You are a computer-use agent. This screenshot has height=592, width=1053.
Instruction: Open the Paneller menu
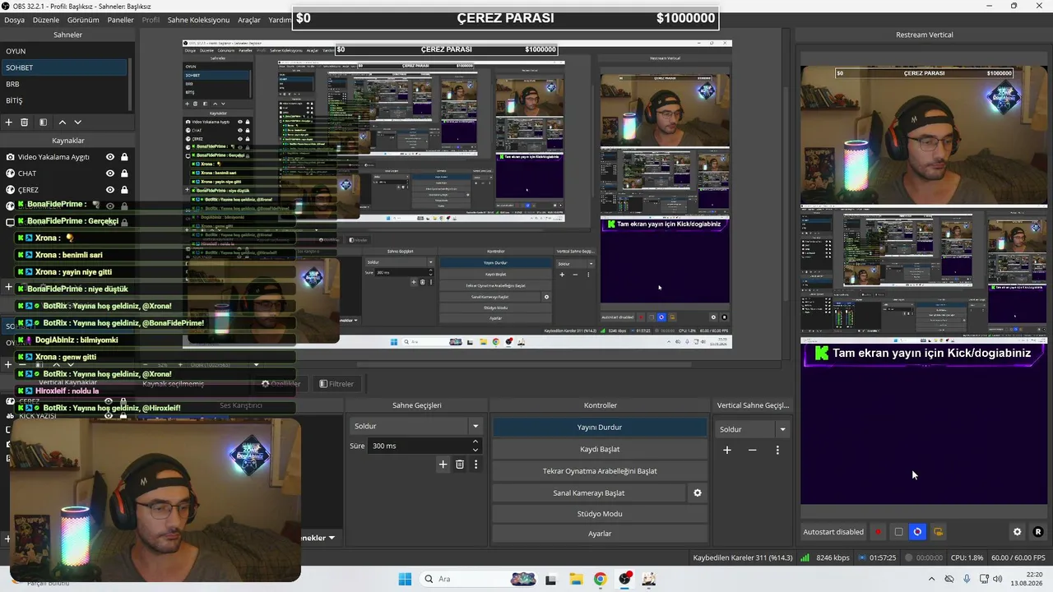[120, 20]
